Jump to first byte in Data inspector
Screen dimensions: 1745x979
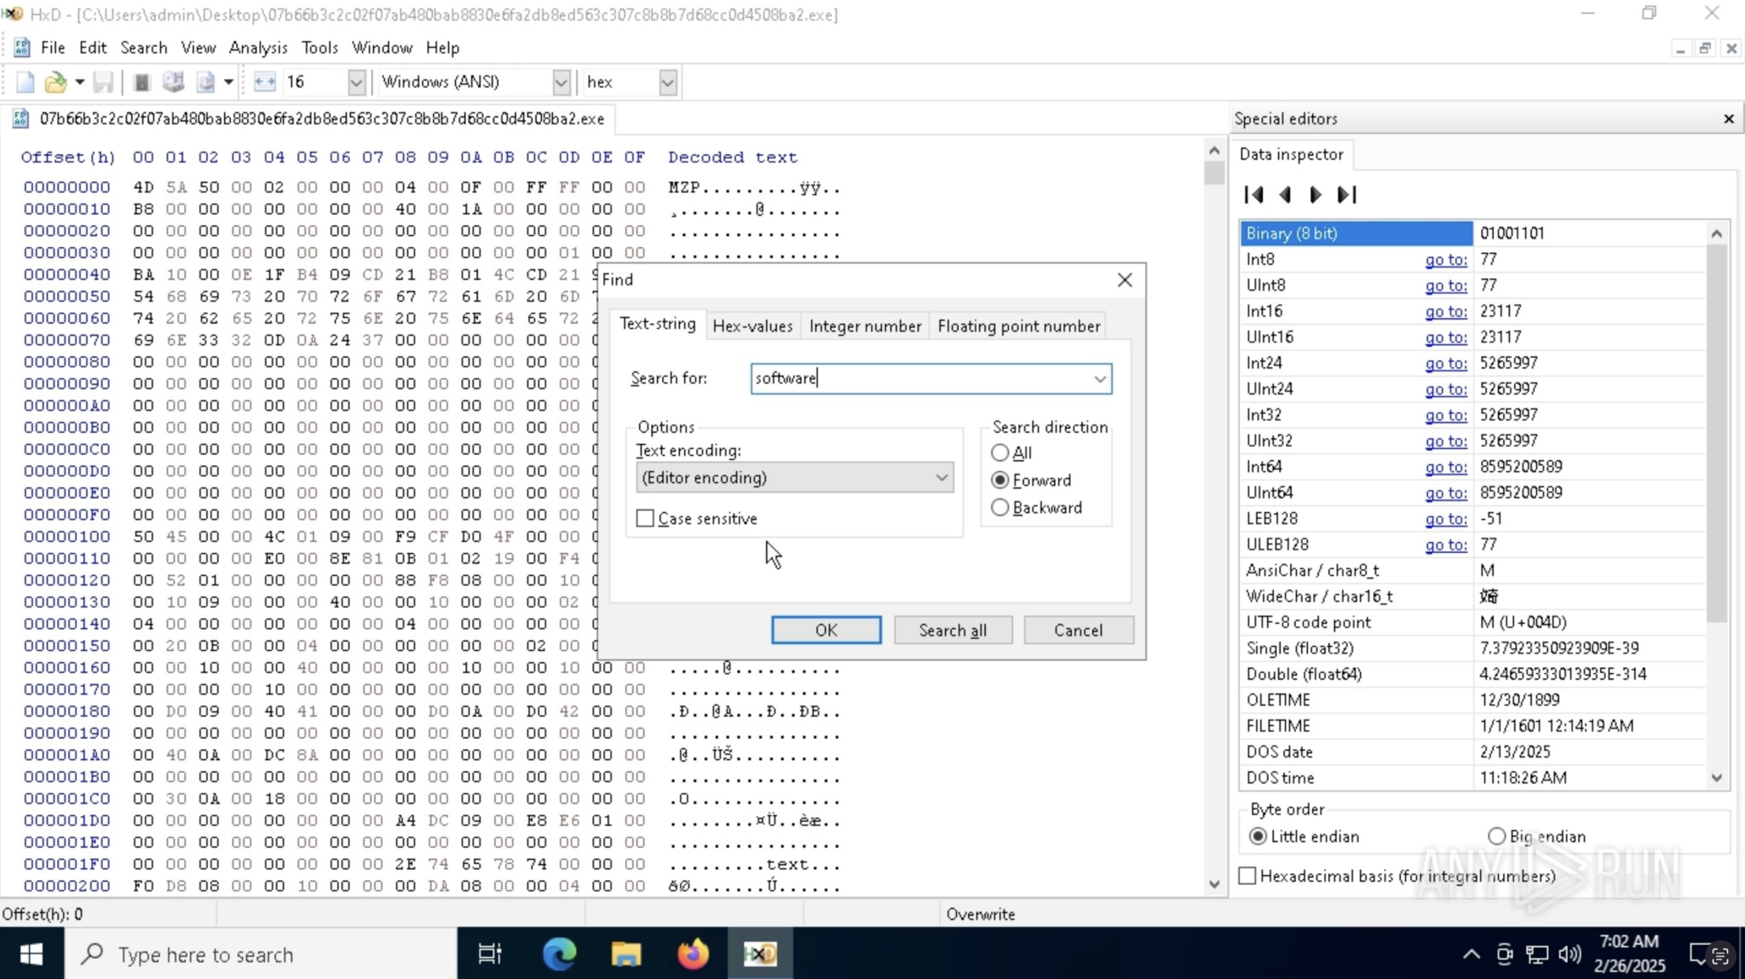(1253, 195)
